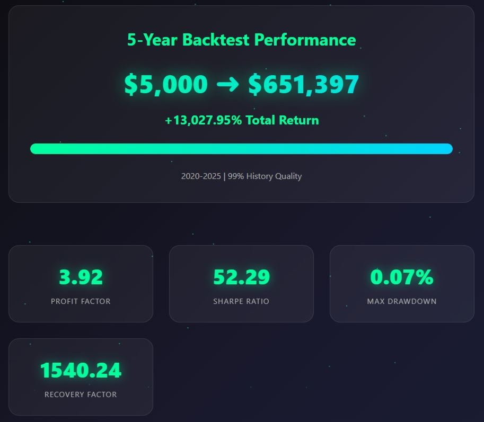
Task: Click the 3.92 profit factor value
Action: [81, 277]
